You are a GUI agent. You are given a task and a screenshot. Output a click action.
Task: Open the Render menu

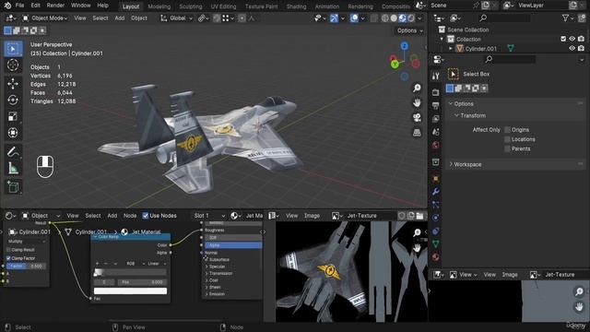(55, 6)
